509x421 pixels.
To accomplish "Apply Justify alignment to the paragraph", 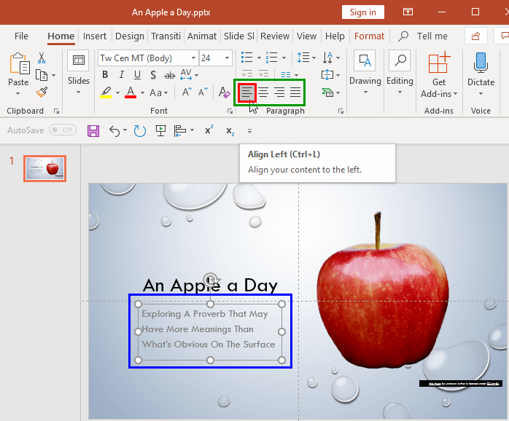I will 295,92.
